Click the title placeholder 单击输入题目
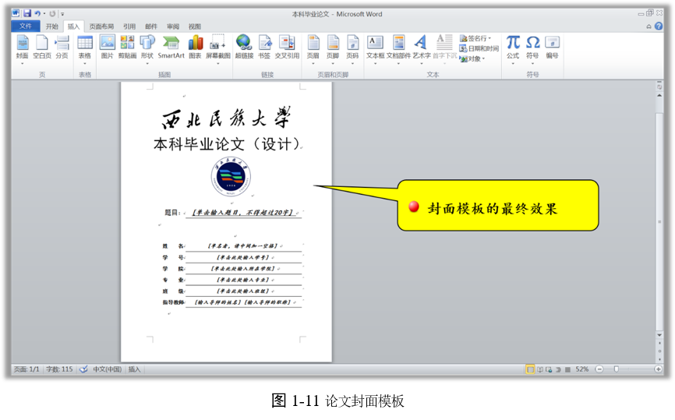 (x=242, y=213)
